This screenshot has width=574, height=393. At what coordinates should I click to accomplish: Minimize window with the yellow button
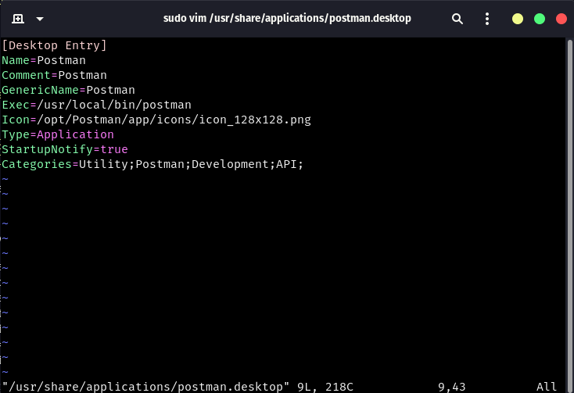click(518, 18)
